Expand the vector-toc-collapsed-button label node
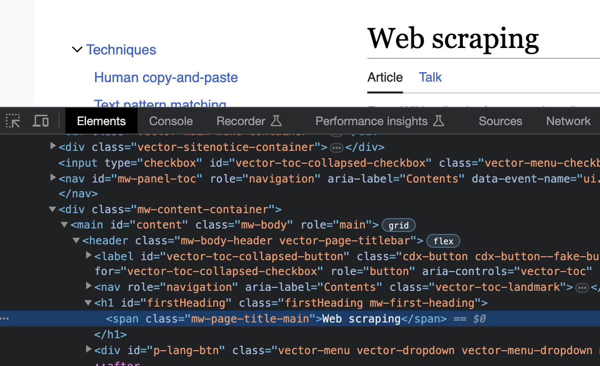 click(x=88, y=256)
